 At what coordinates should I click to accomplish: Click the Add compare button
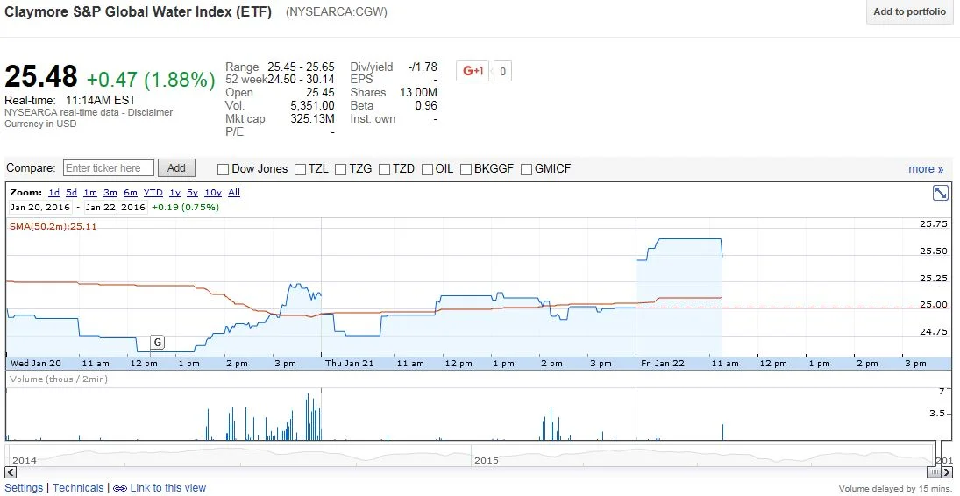coord(176,167)
